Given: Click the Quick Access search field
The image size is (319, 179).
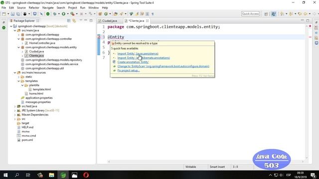Looking at the screenshot, I should coord(250,14).
